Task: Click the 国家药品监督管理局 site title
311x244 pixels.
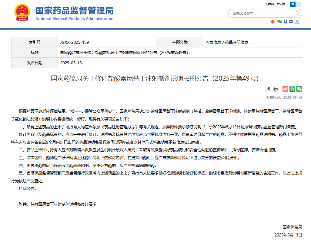Action: coord(74,11)
